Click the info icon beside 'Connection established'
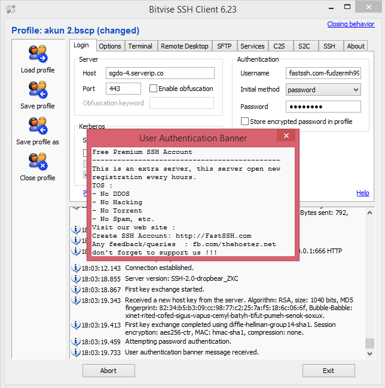Image resolution: width=385 pixels, height=388 pixels. click(x=76, y=268)
